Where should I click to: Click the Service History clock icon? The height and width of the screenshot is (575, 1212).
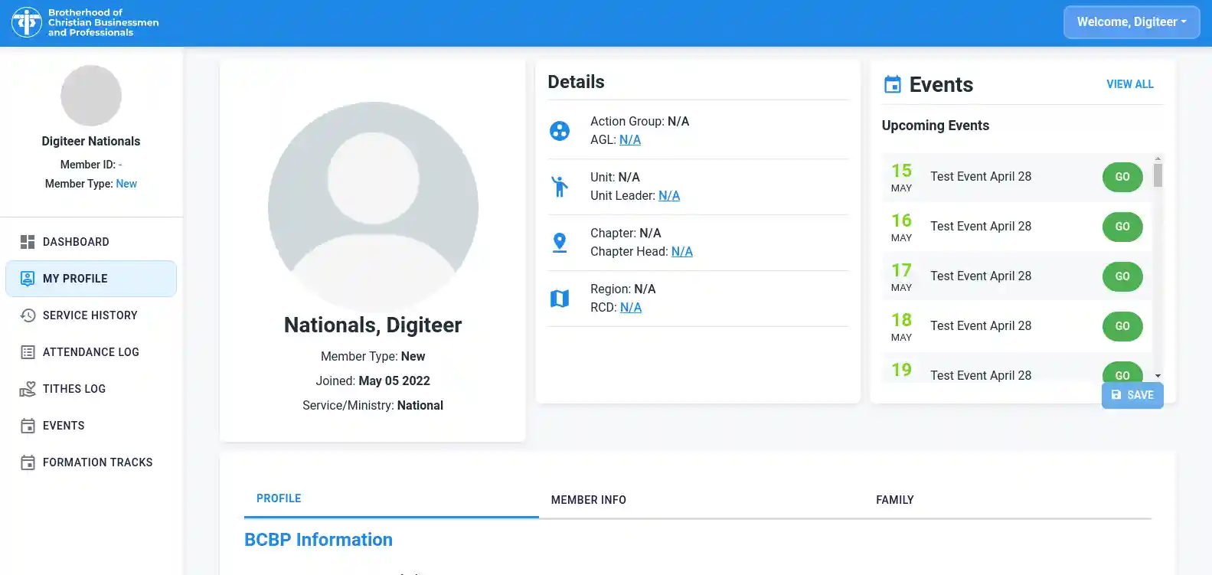tap(28, 315)
